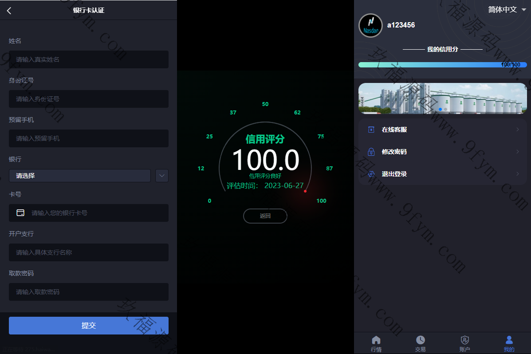The image size is (531, 354).
Task: Click the storage tanks banner image
Action: click(442, 98)
